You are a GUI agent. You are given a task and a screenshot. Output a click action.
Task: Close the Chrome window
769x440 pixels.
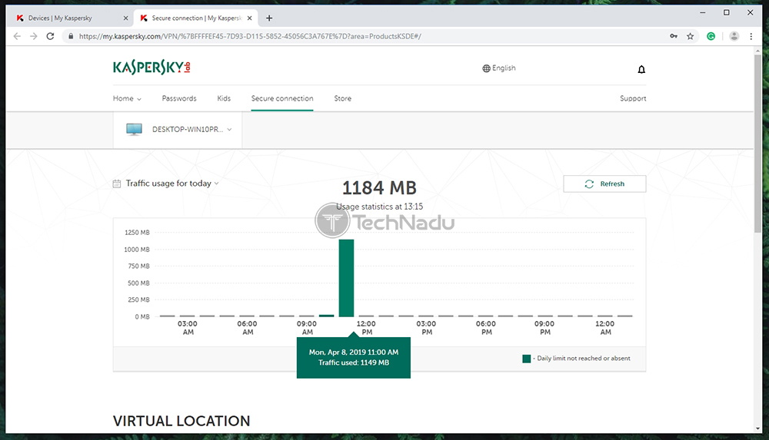[x=750, y=13]
